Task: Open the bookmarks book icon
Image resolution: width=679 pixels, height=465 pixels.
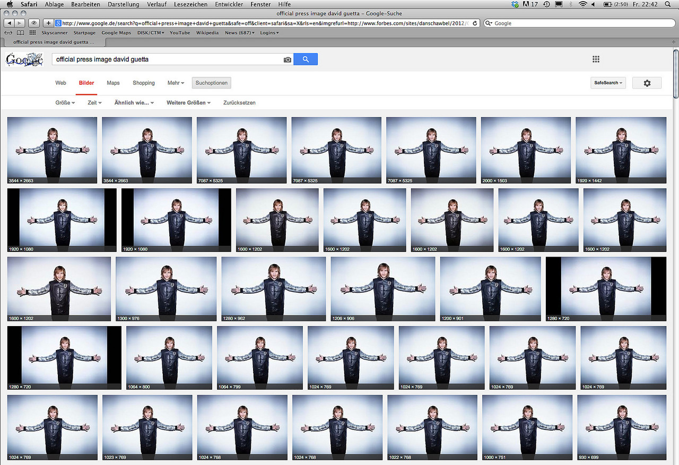Action: (20, 33)
